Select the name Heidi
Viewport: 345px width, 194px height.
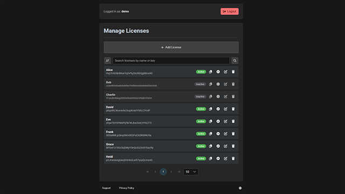click(109, 157)
